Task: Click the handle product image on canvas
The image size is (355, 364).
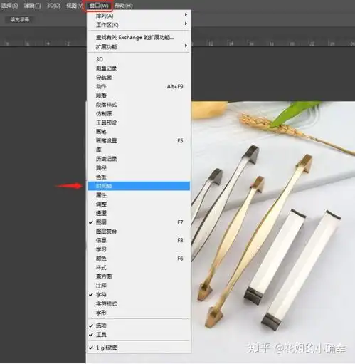Action: pyautogui.click(x=272, y=232)
